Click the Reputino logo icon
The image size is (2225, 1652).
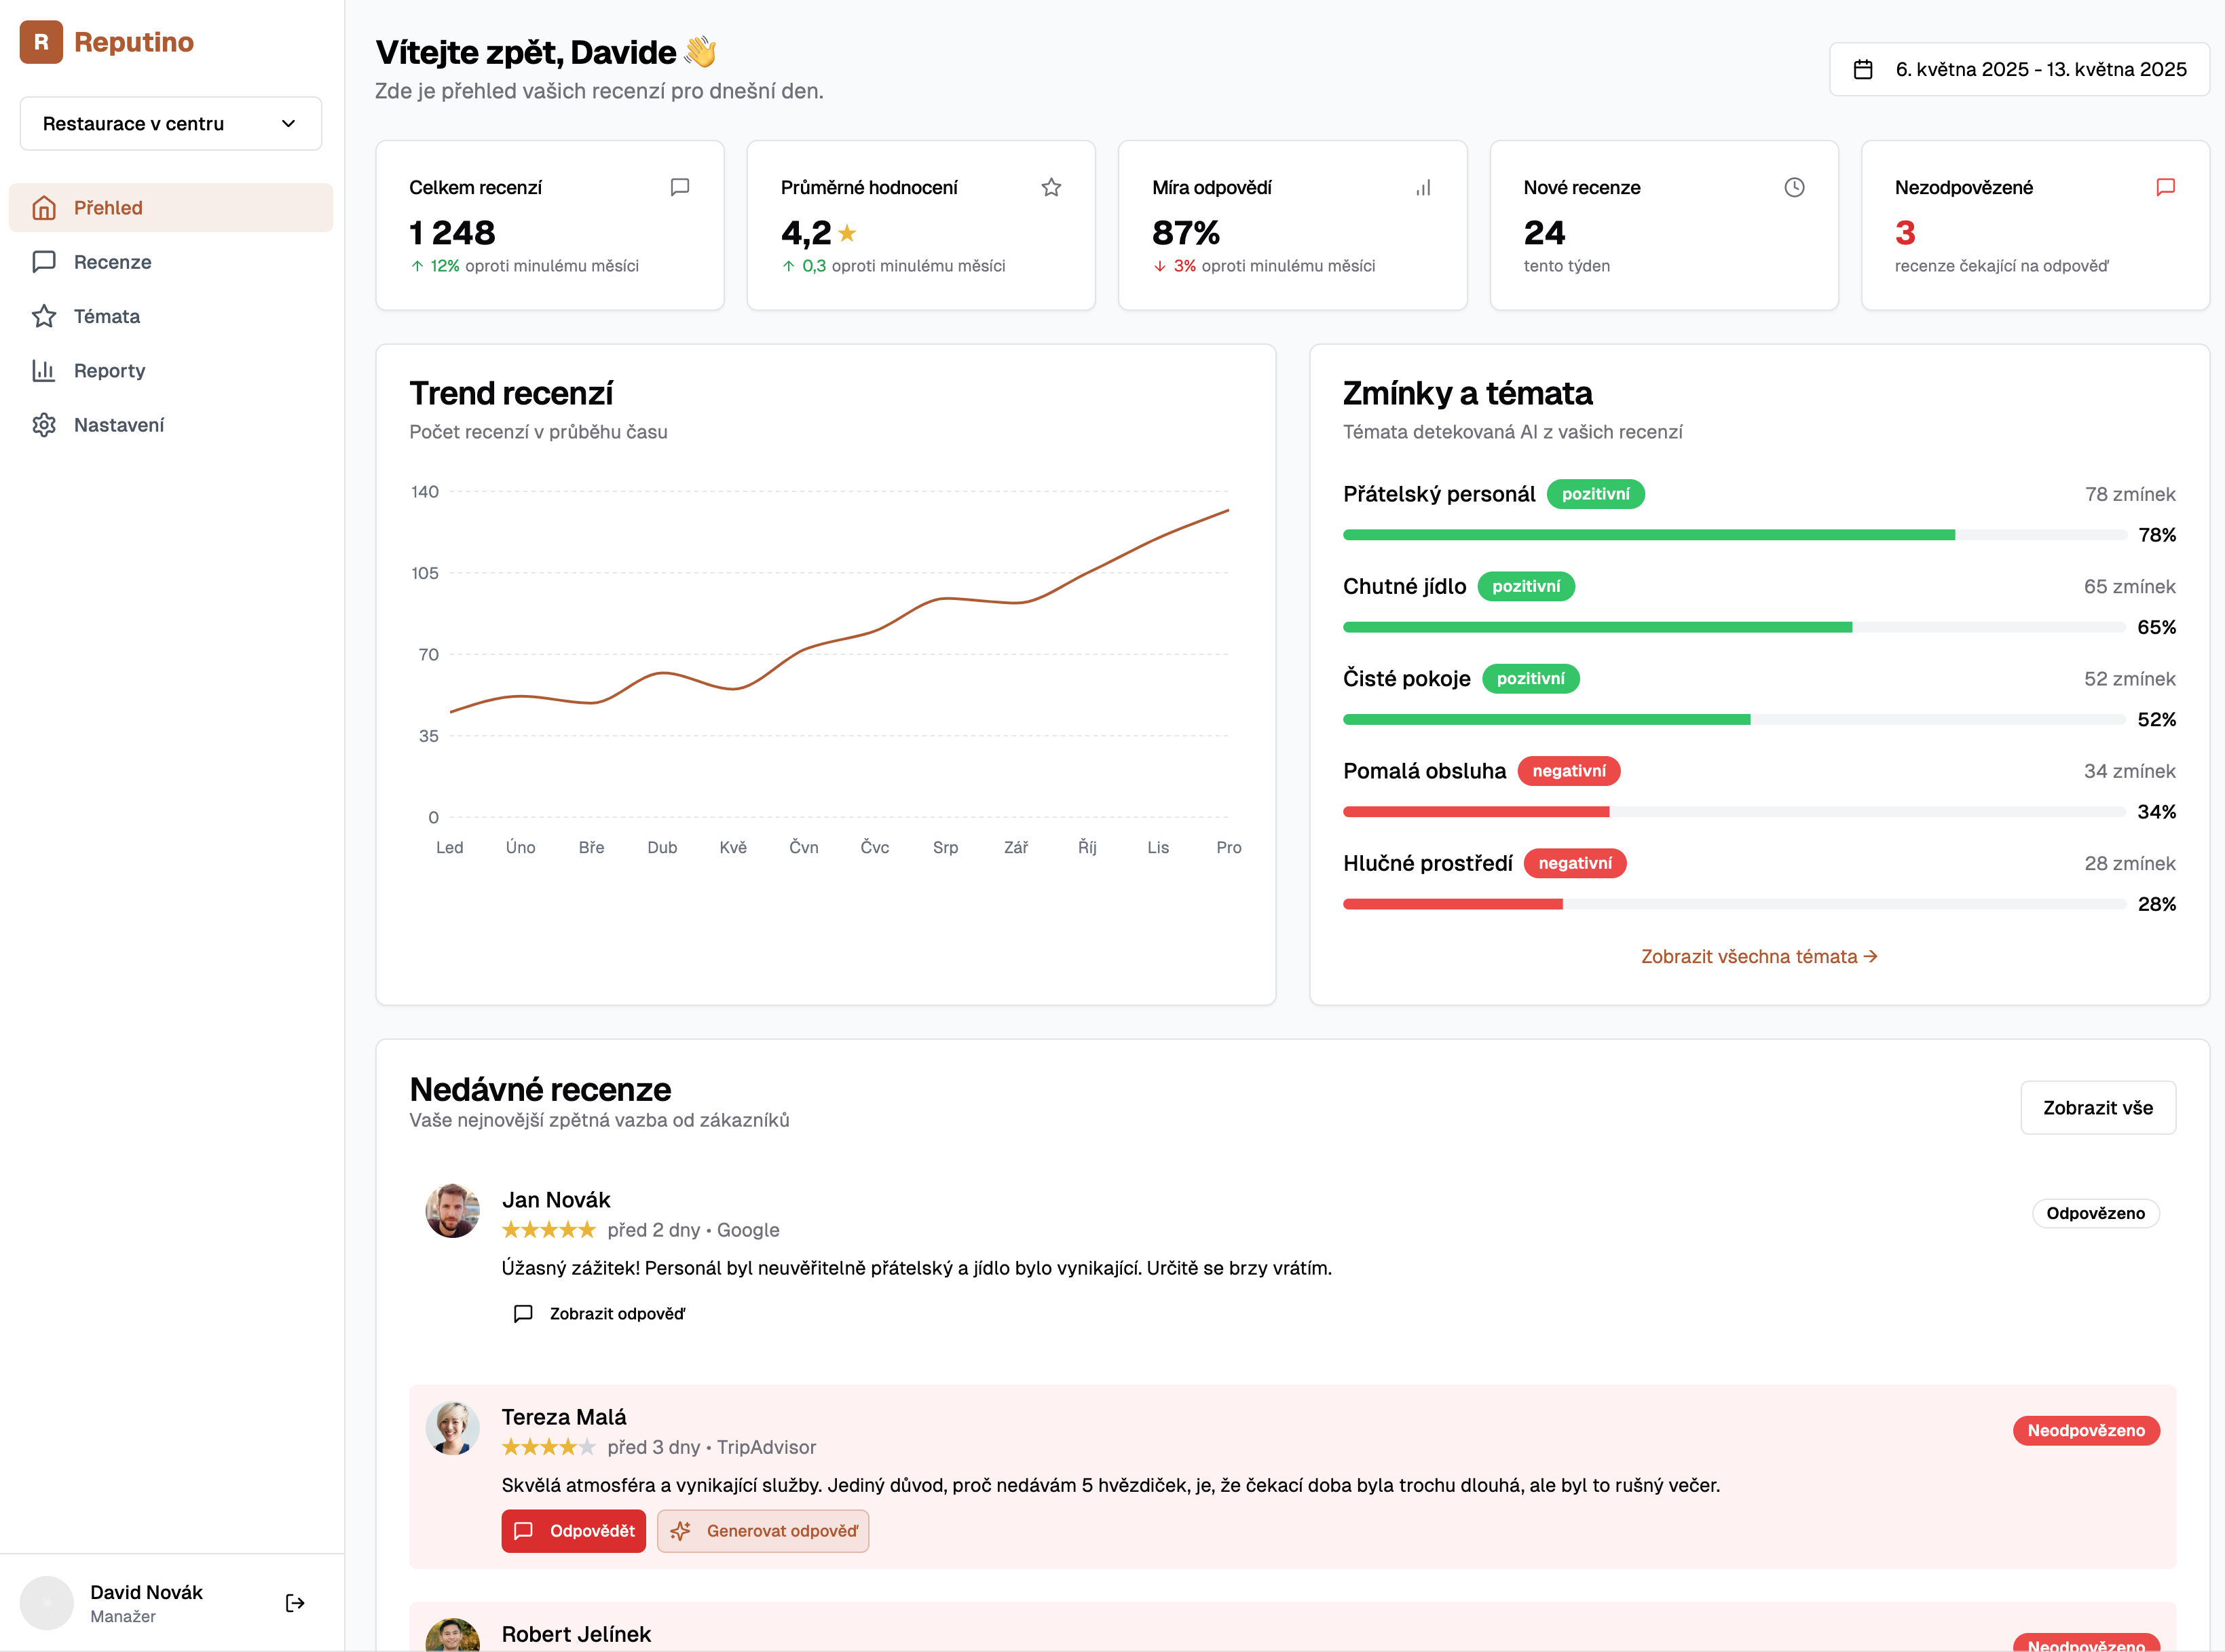point(41,42)
